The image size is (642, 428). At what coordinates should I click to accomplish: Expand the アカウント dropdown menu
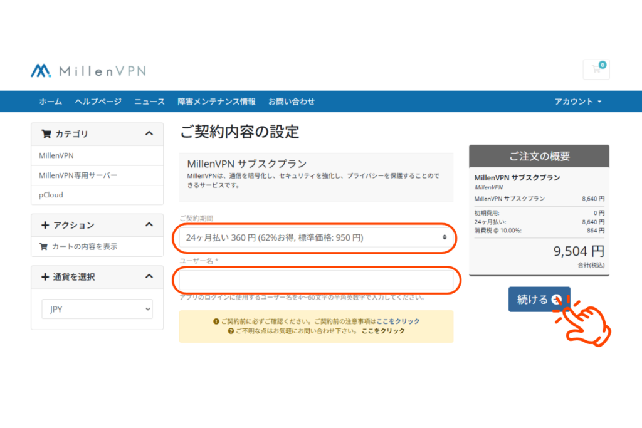click(x=577, y=102)
